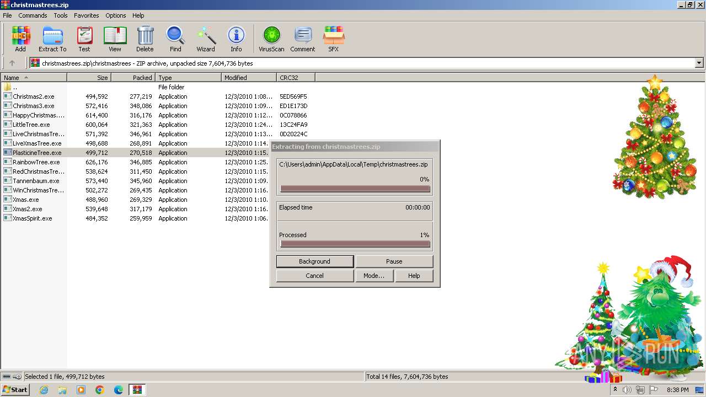The image size is (706, 397).
Task: Open the Commands menu
Action: tap(33, 15)
